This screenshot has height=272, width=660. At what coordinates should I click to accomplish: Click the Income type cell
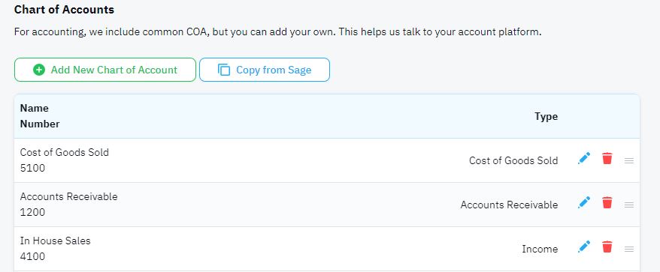[540, 249]
